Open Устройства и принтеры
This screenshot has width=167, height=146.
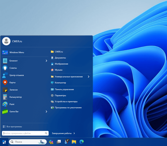[66, 101]
